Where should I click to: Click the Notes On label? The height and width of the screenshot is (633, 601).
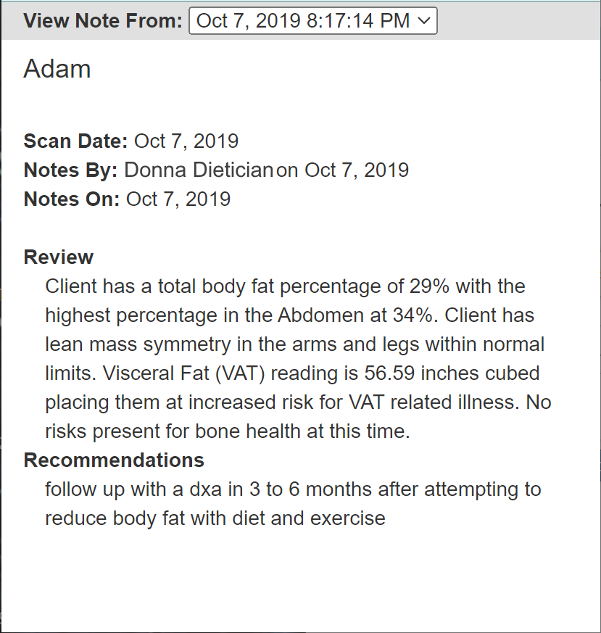[72, 199]
